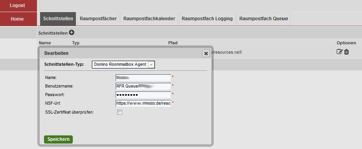
Task: Click the Typ column header
Action: 76,43
